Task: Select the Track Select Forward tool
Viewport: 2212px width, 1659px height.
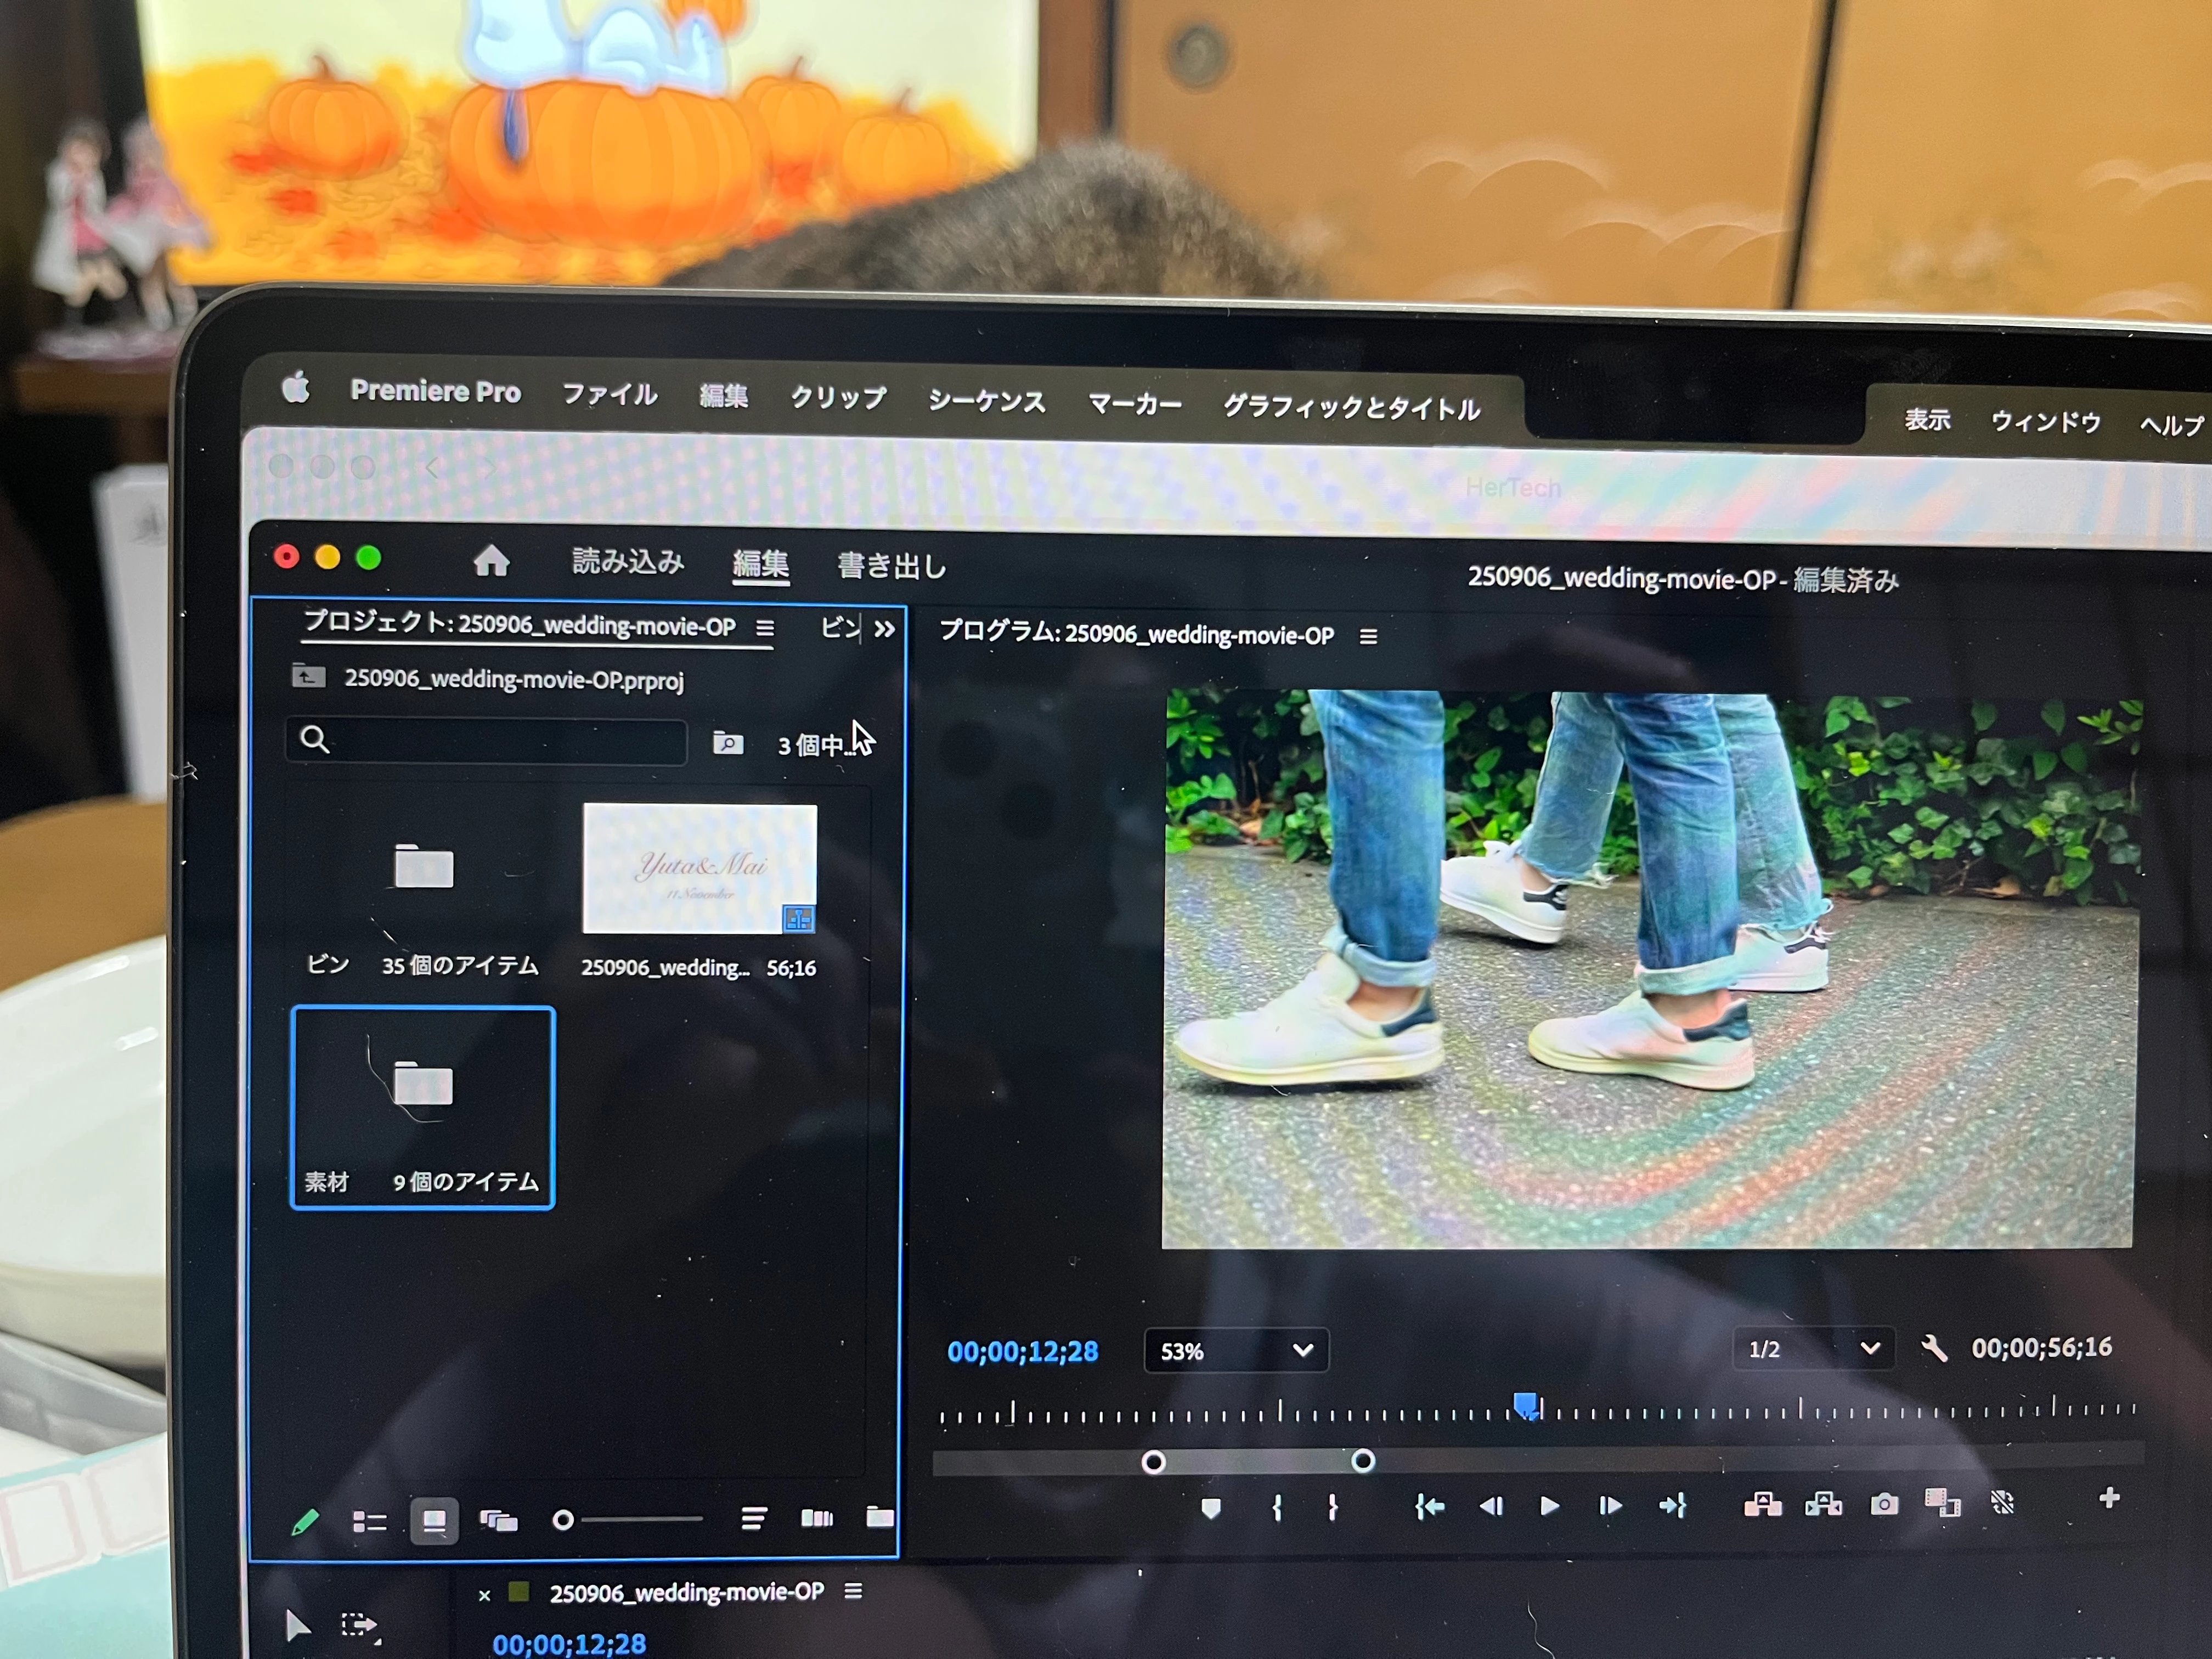Action: (359, 1625)
